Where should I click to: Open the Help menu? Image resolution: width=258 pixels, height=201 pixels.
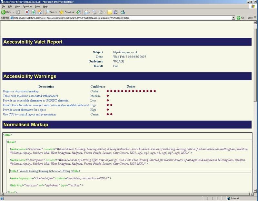pyautogui.click(x=45, y=6)
